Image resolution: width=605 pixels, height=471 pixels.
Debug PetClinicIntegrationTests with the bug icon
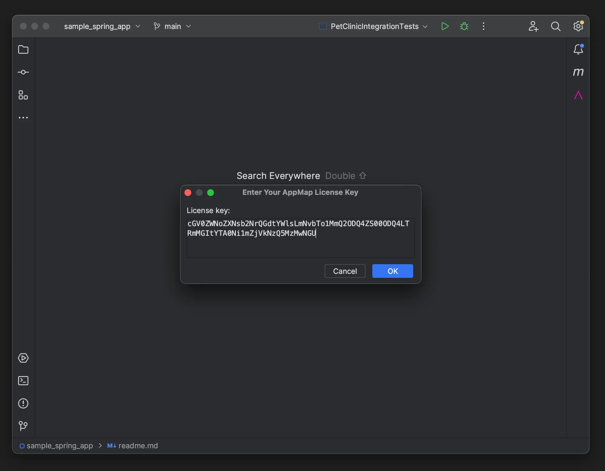coord(464,26)
